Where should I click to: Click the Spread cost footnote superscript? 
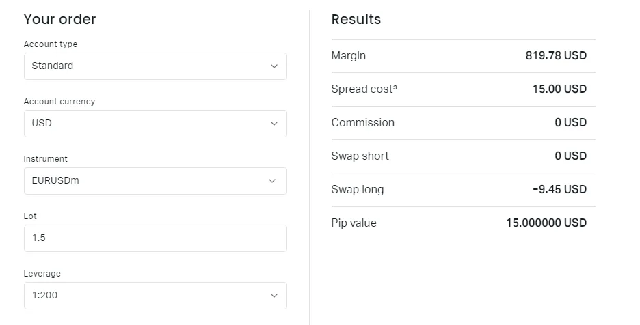click(x=395, y=87)
